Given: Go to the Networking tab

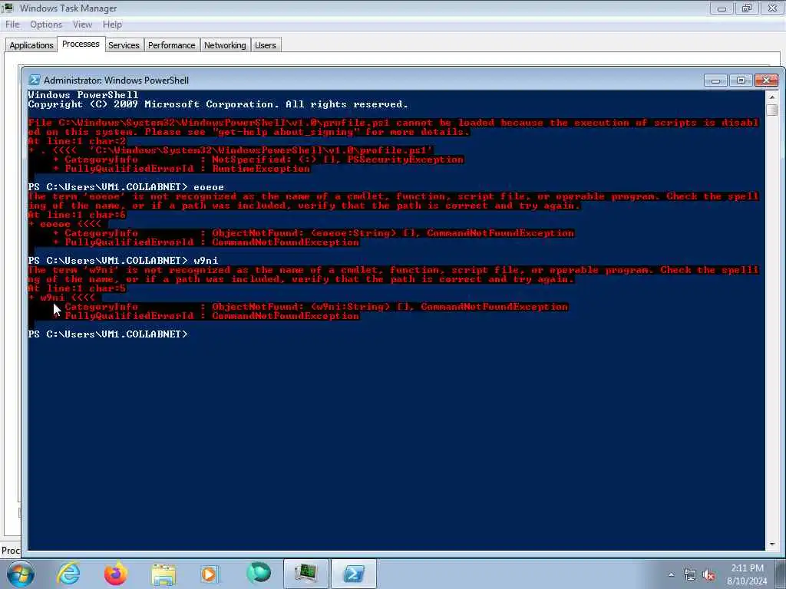Looking at the screenshot, I should pos(225,45).
